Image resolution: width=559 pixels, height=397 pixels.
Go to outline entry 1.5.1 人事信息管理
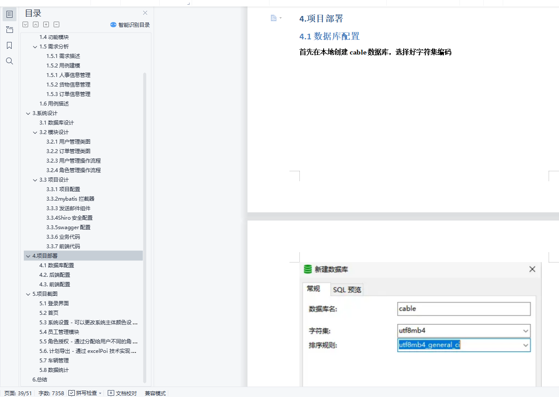click(x=68, y=75)
